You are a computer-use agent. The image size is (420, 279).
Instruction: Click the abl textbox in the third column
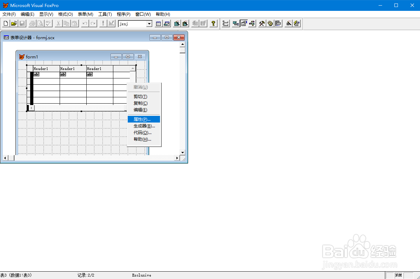pos(90,75)
